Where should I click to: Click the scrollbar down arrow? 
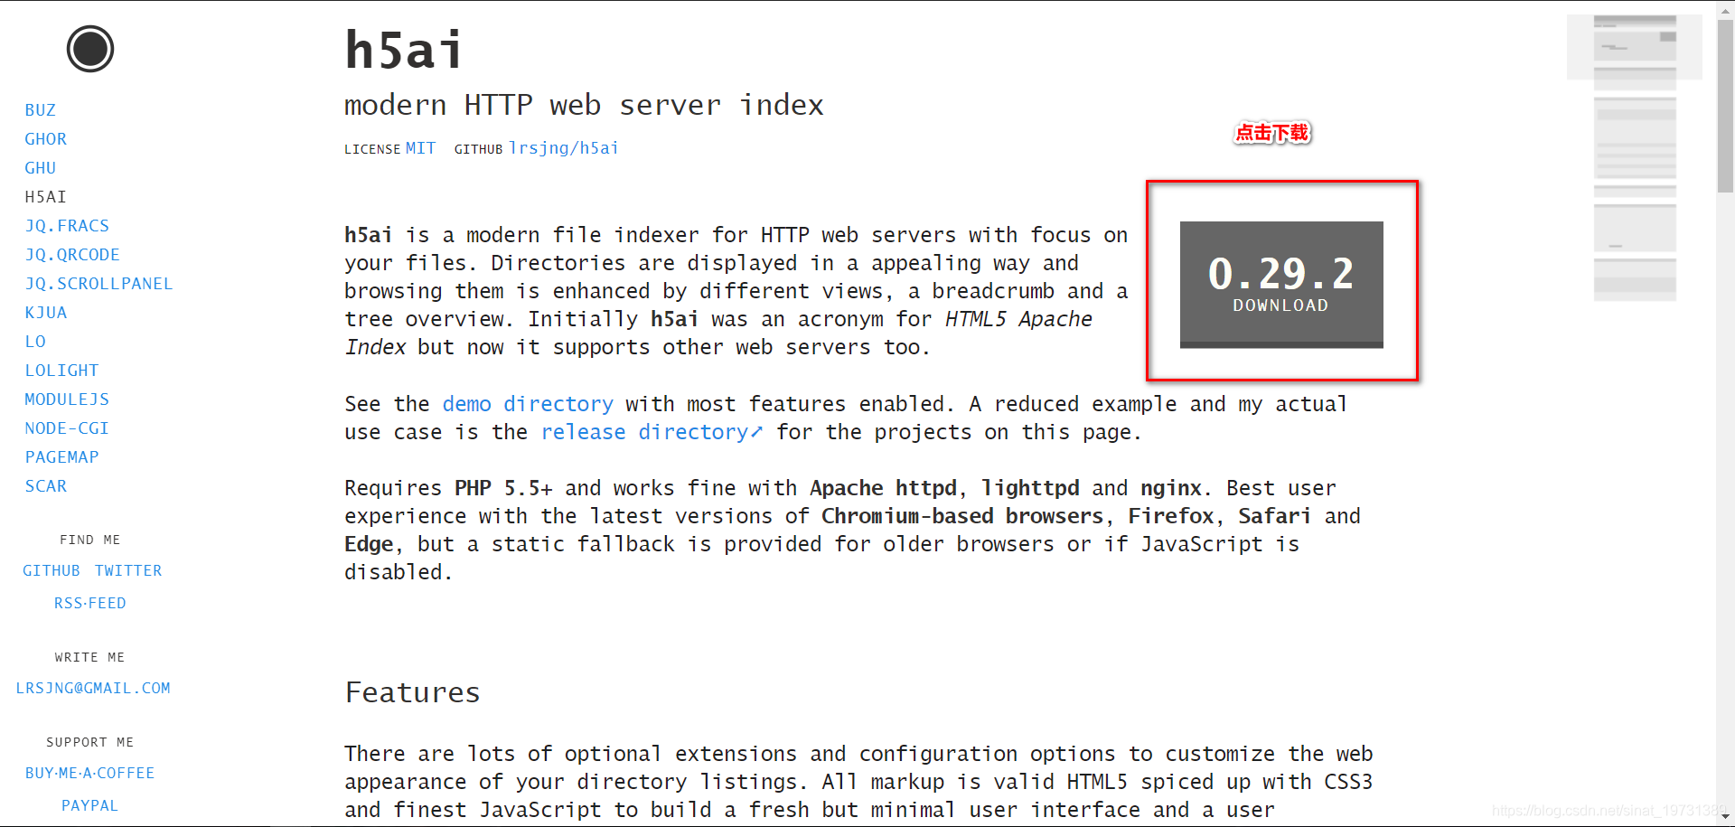click(1725, 818)
